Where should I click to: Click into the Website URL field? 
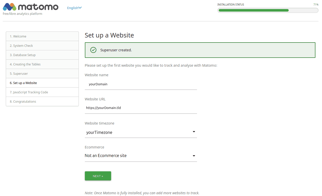(141, 108)
